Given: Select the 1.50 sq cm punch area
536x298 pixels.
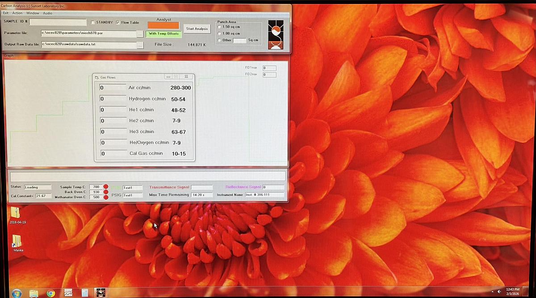Looking at the screenshot, I should click(219, 27).
